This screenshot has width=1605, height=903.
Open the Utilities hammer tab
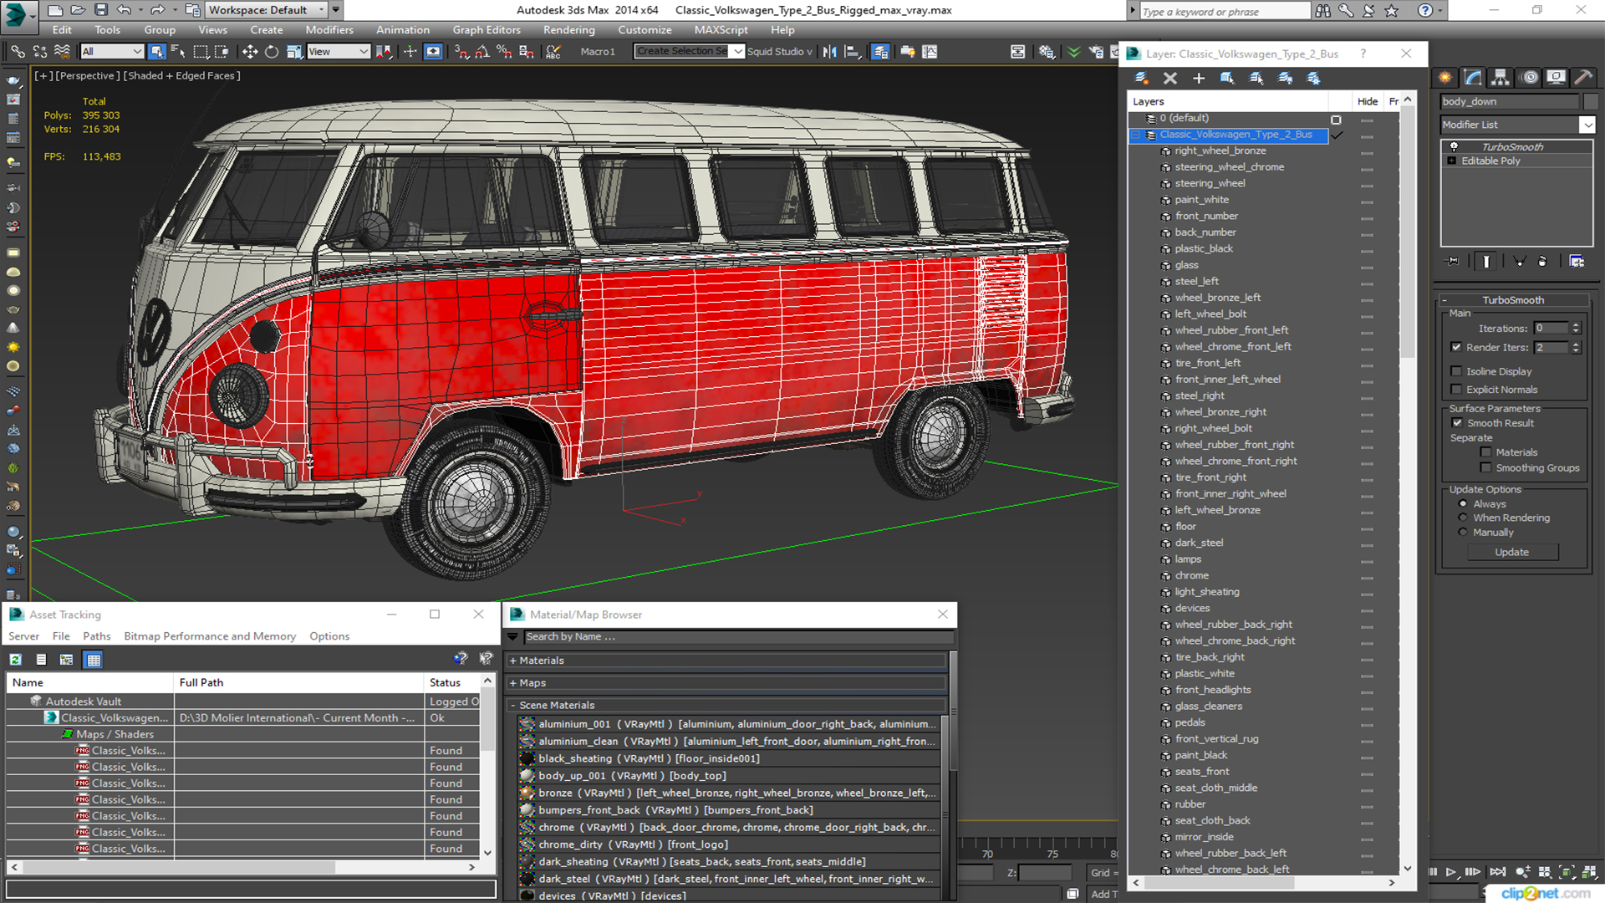(x=1583, y=77)
